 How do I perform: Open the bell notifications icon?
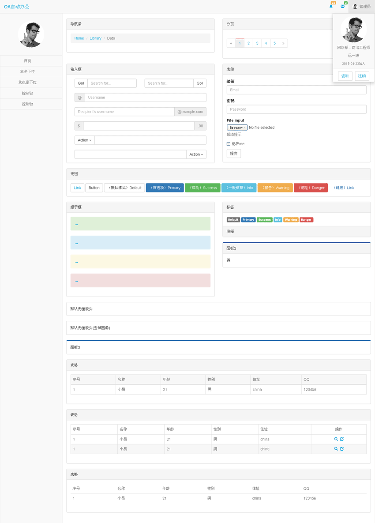(x=331, y=6)
